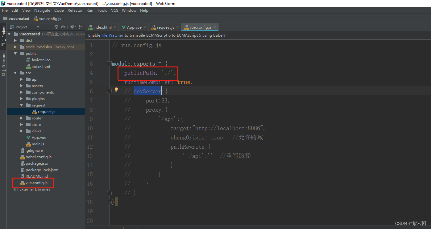
Task: Click the fold end marker on line 18
Action: (109, 202)
